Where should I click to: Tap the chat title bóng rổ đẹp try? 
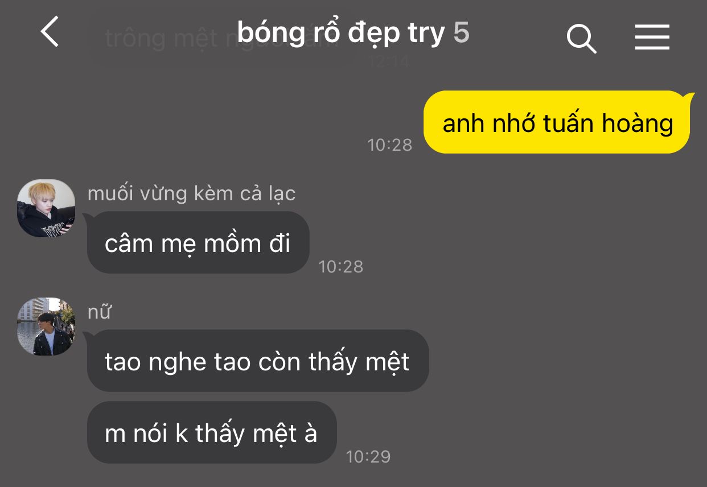[x=340, y=33]
